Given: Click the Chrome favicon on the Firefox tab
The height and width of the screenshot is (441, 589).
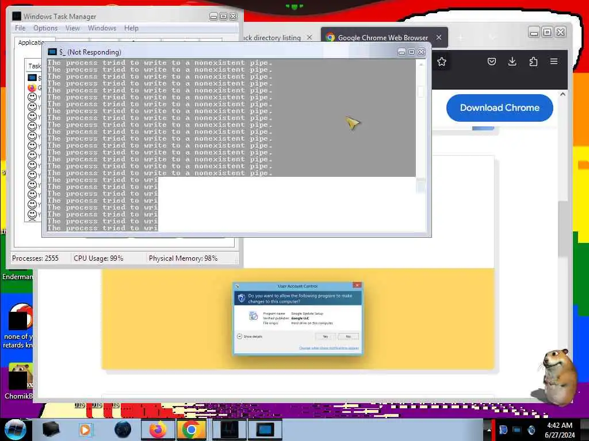Looking at the screenshot, I should coord(330,37).
